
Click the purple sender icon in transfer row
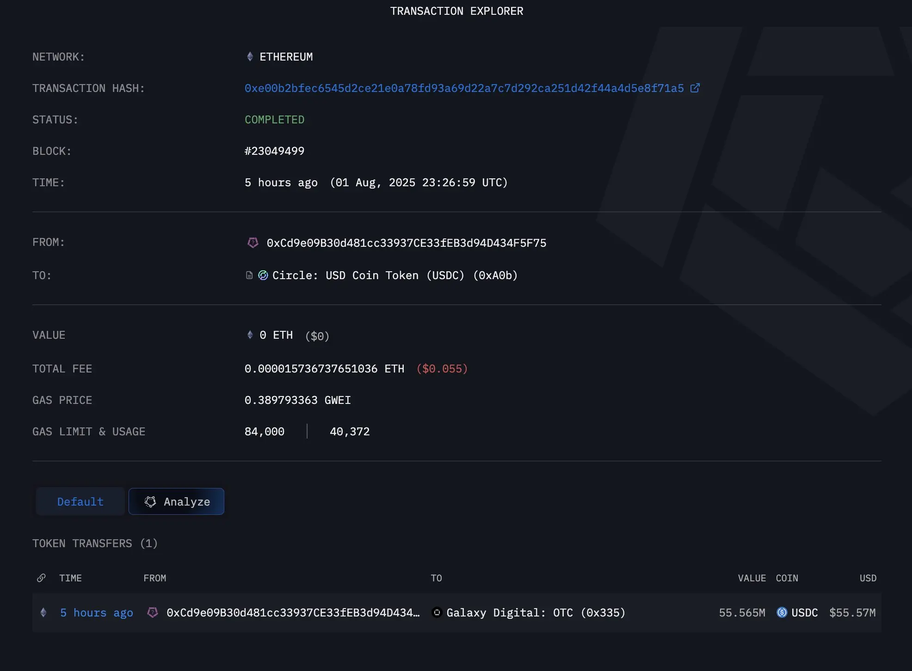click(153, 612)
